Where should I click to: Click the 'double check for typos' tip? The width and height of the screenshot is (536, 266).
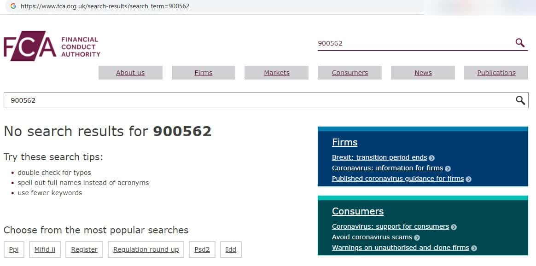(x=54, y=173)
